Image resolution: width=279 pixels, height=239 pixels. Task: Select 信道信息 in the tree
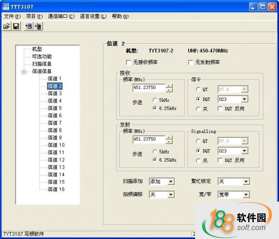42,71
